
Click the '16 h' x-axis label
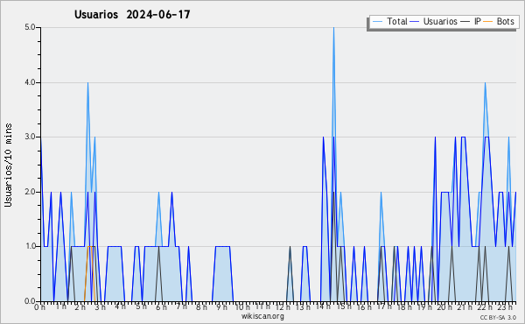coord(364,306)
